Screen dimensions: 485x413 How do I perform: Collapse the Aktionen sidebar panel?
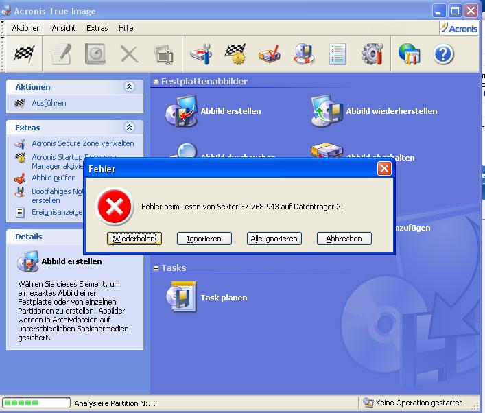point(129,87)
